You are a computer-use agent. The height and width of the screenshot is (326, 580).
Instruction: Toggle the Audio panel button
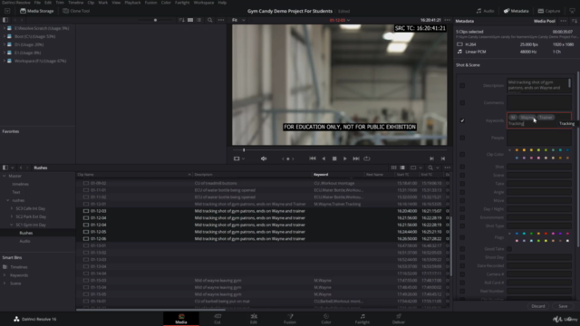pyautogui.click(x=486, y=11)
